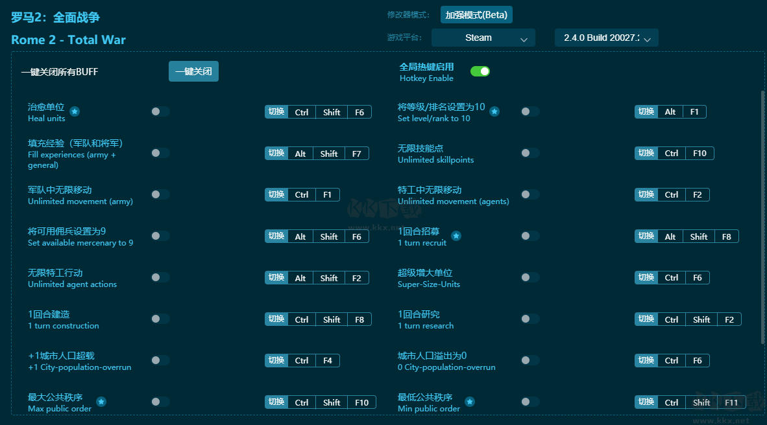Open the Steam platform dropdown
767x425 pixels.
coord(483,38)
